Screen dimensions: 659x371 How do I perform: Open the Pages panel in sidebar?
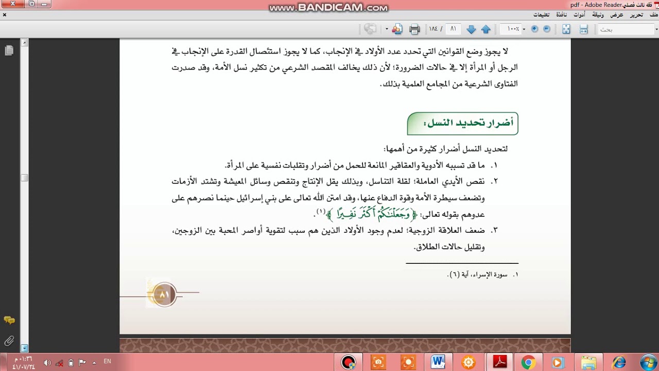[9, 50]
